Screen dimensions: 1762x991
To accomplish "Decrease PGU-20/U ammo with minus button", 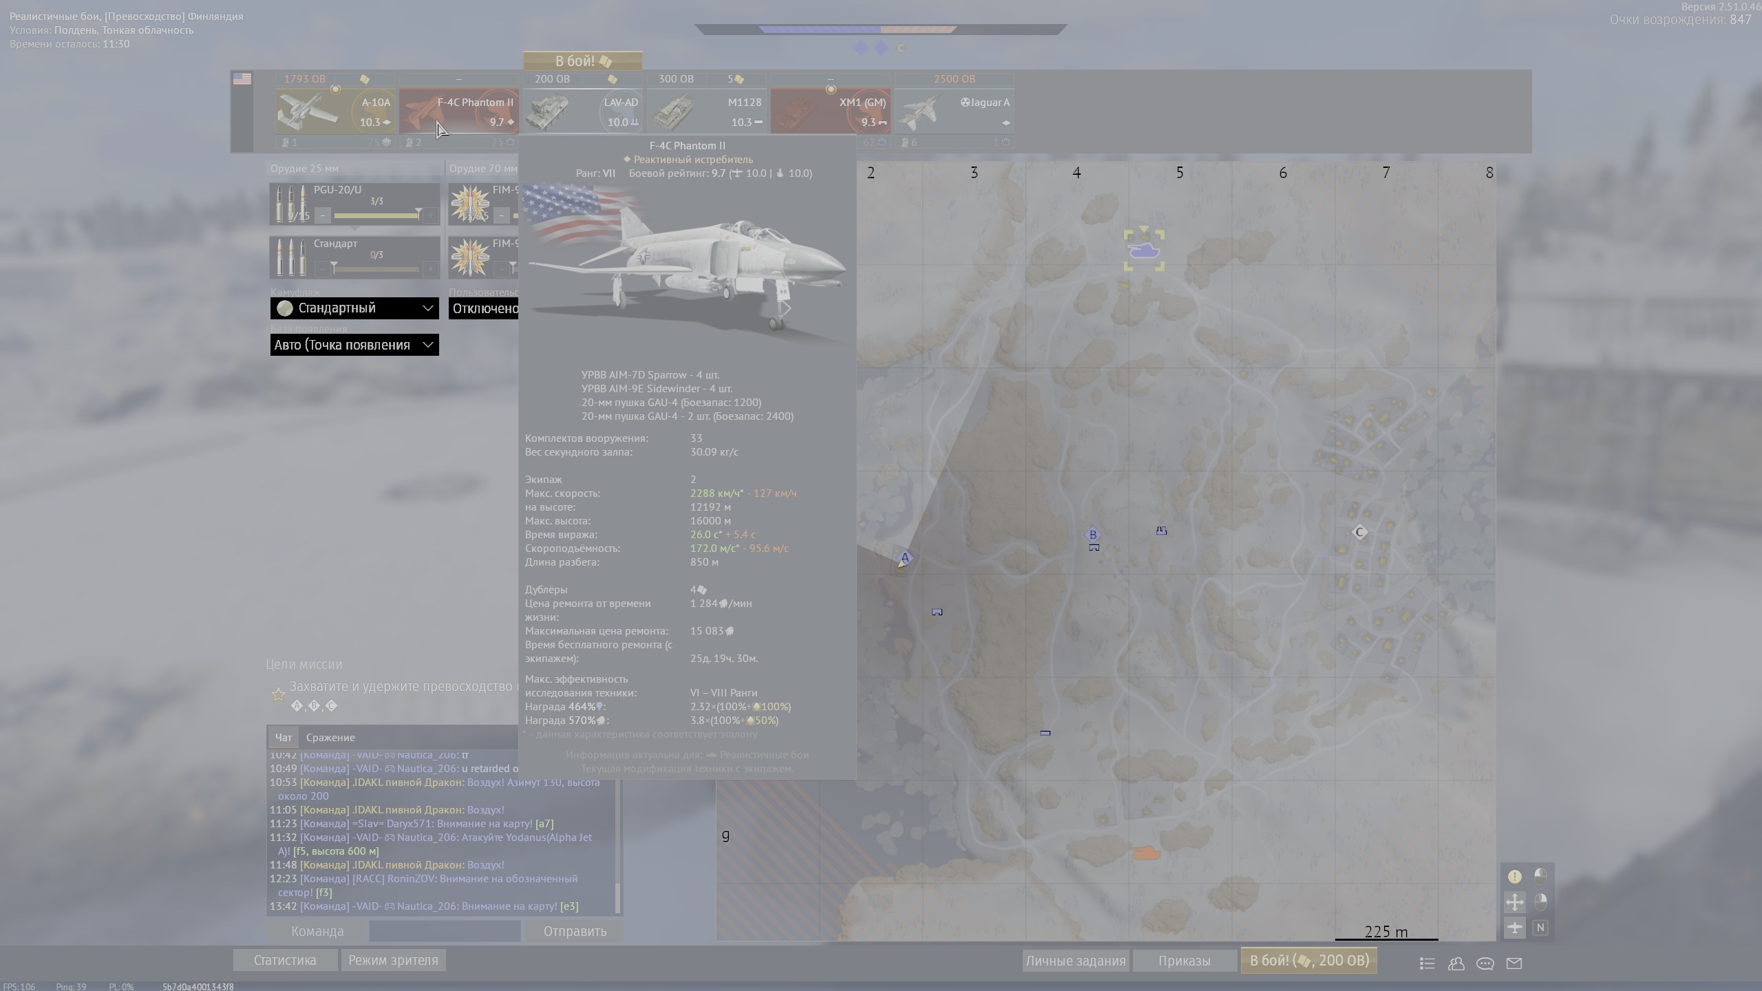I will point(323,215).
